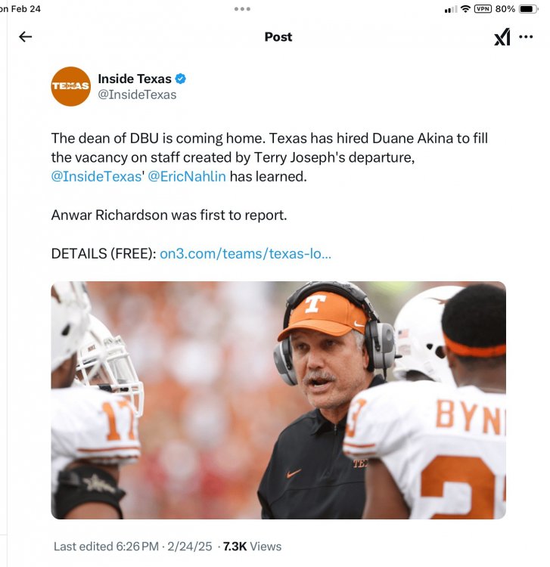Image resolution: width=550 pixels, height=567 pixels.
Task: Tap Last edited 6:26 PM timestamp
Action: click(x=106, y=546)
